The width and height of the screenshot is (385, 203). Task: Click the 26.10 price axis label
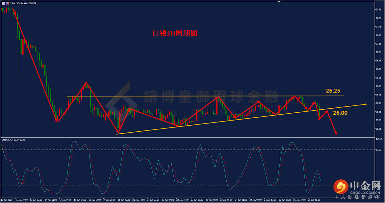[x=378, y=103]
